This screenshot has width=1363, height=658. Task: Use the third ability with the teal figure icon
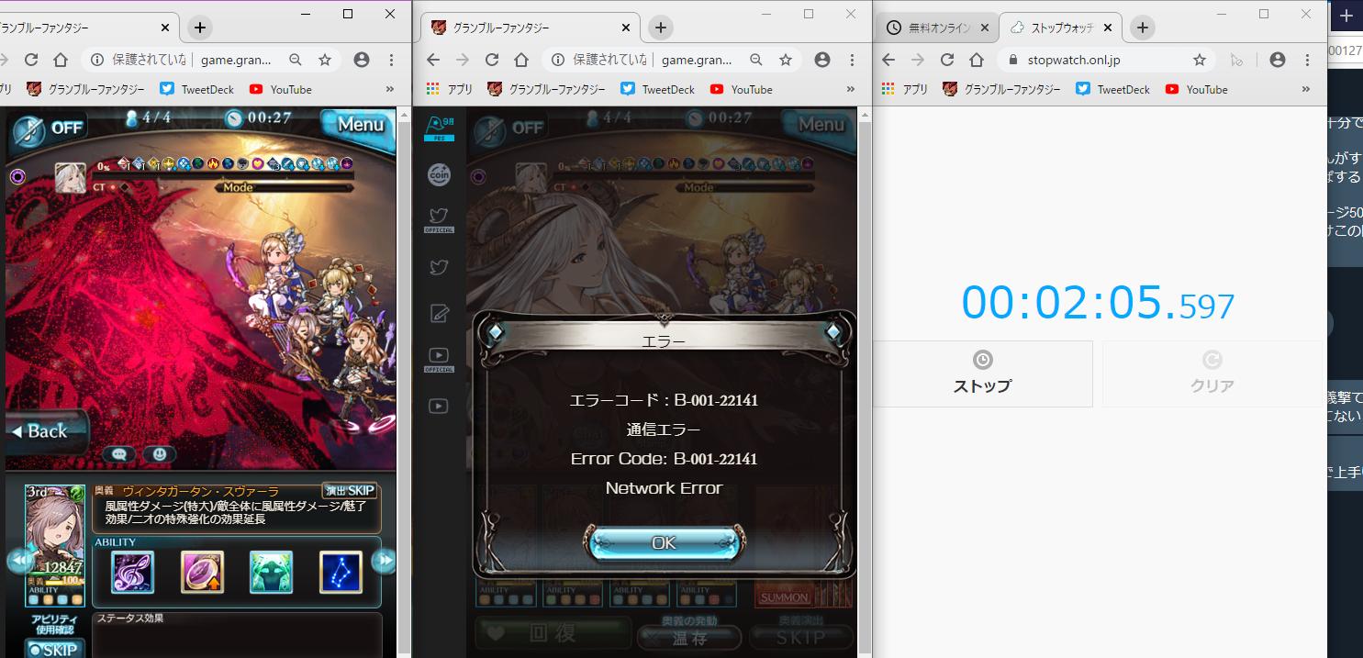point(272,573)
